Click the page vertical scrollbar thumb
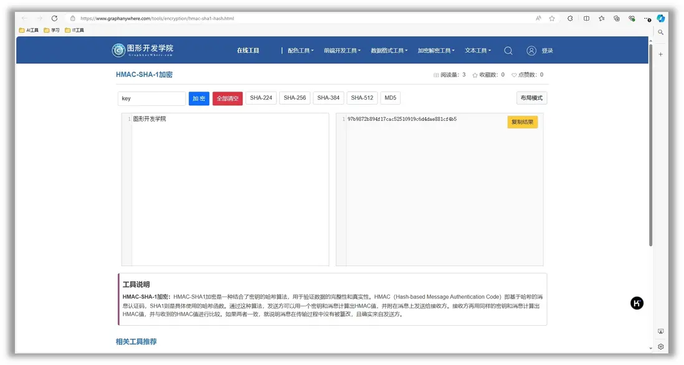684x365 pixels. click(x=650, y=145)
